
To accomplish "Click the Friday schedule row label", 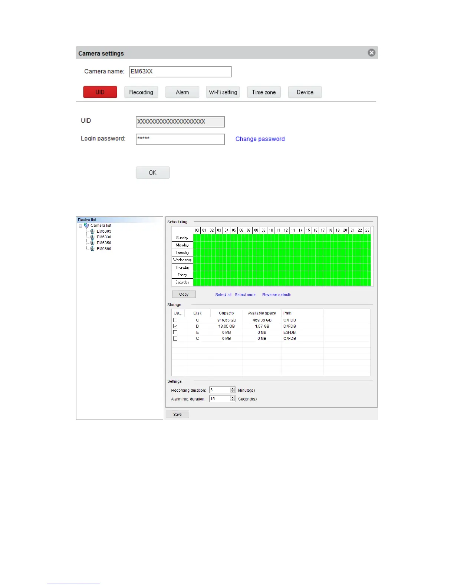I will [x=182, y=275].
